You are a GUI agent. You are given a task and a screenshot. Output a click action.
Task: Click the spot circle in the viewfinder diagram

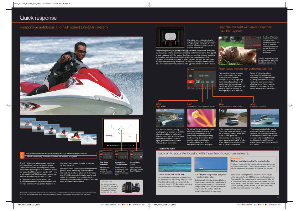pyautogui.click(x=121, y=131)
